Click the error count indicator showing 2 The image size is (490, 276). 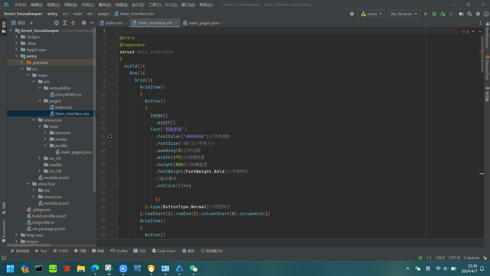pos(465,31)
